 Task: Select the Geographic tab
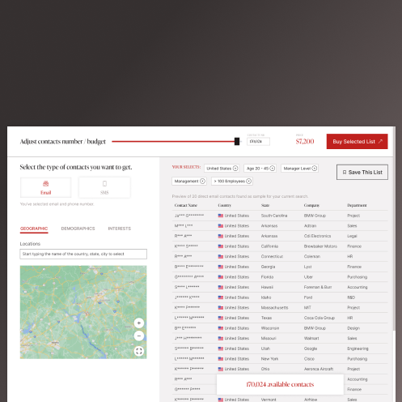pyautogui.click(x=34, y=229)
